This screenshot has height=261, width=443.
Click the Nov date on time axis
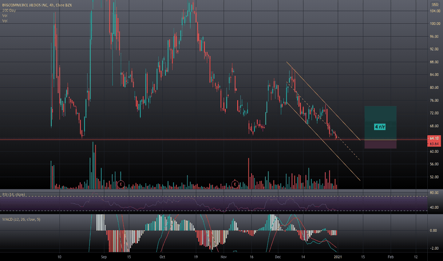point(223,257)
